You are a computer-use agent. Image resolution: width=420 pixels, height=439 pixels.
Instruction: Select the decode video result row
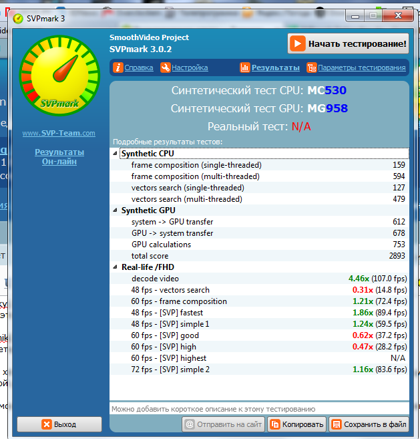click(259, 279)
